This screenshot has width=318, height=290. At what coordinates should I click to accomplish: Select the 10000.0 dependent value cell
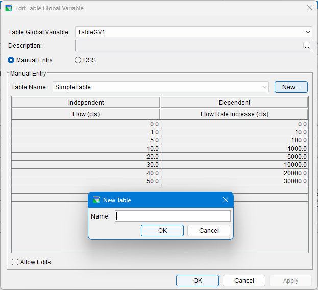(x=234, y=165)
